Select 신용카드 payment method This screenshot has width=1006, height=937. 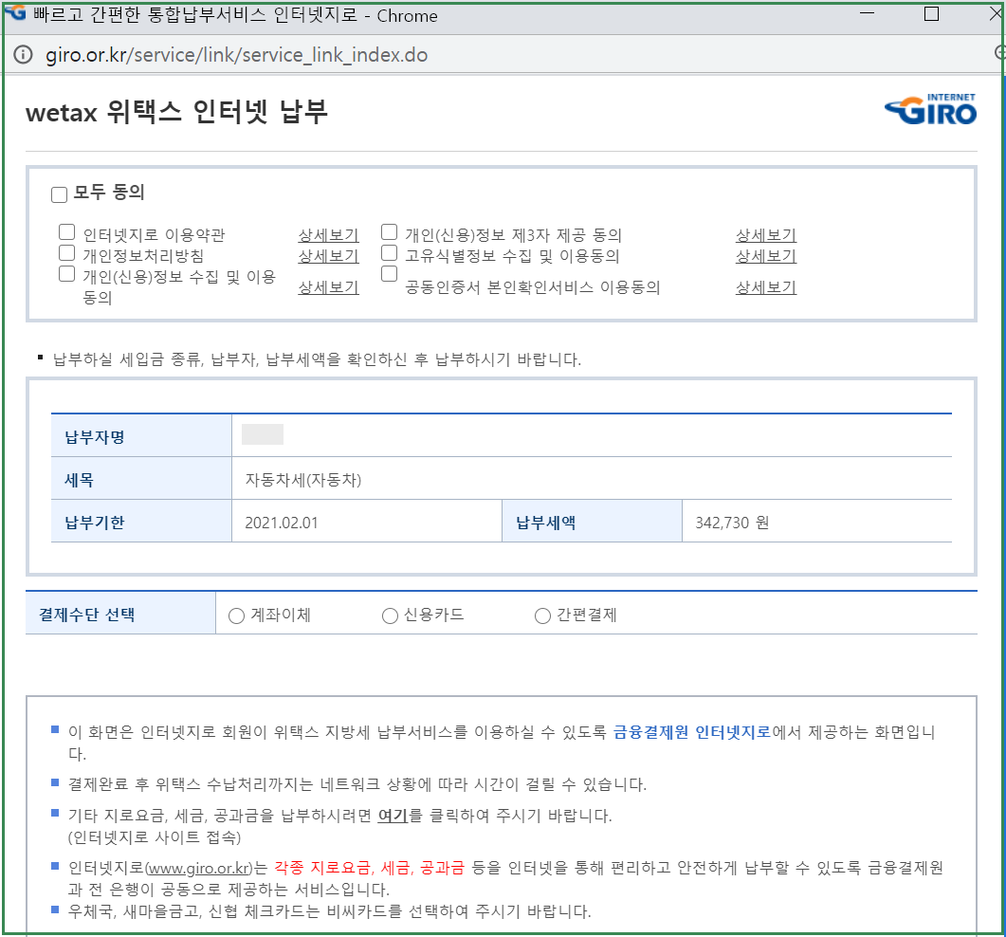[390, 616]
